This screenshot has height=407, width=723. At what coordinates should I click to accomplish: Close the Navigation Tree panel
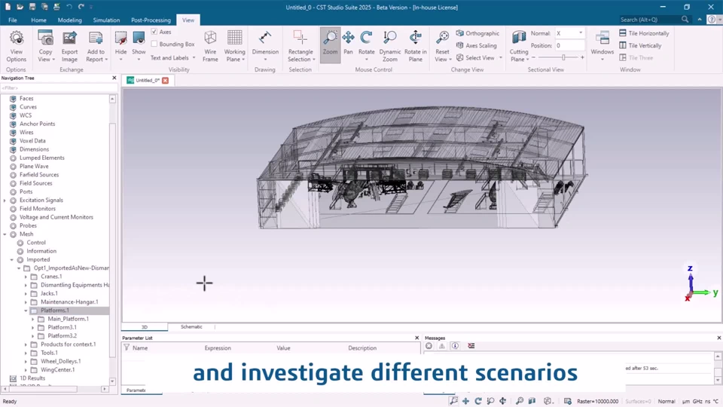coord(114,78)
